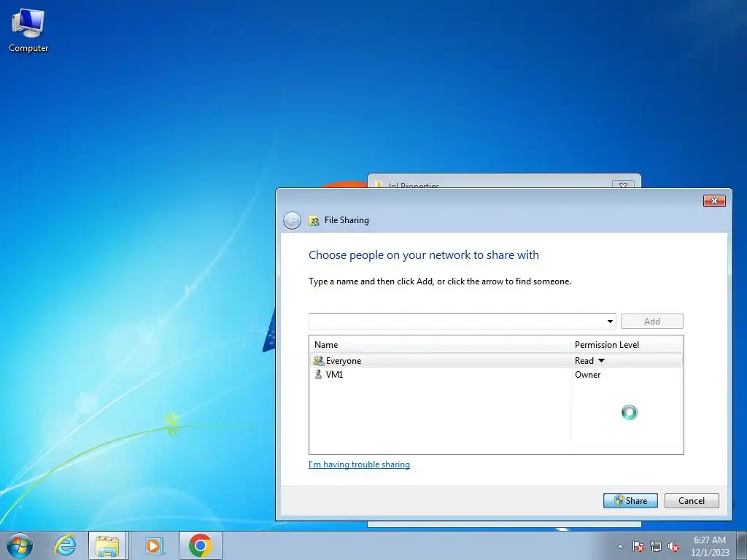
Task: Launch Internet Explorer from taskbar
Action: coord(65,545)
